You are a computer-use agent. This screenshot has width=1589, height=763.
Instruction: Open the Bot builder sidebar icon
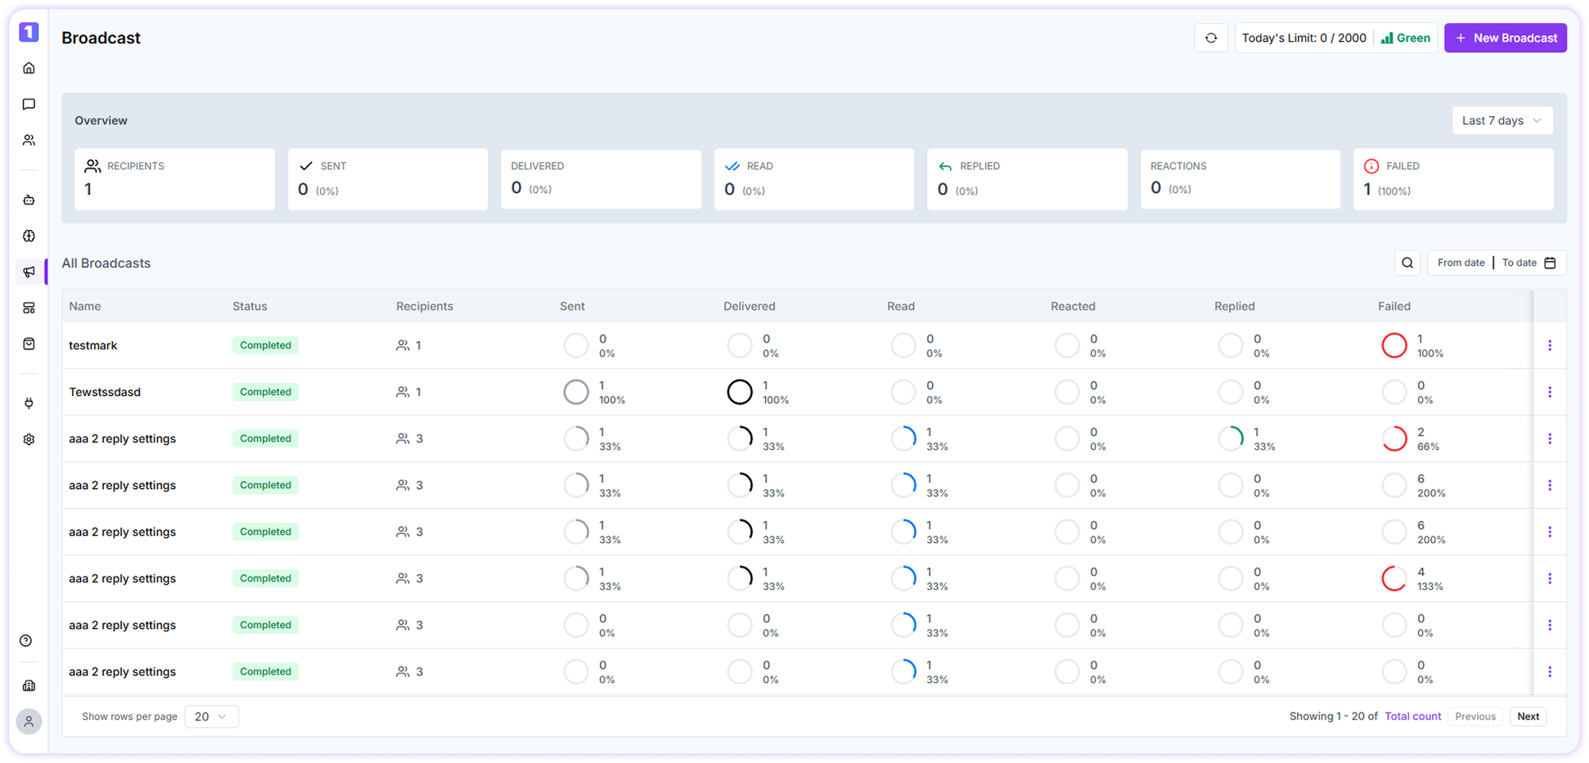pos(29,200)
